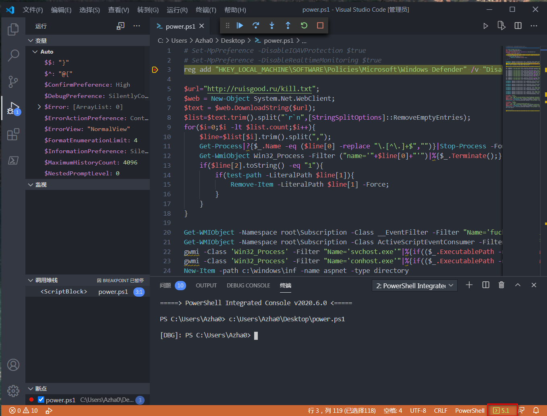Click the feedback icon in status bar
Screen dimensions: 547x416
(522, 410)
